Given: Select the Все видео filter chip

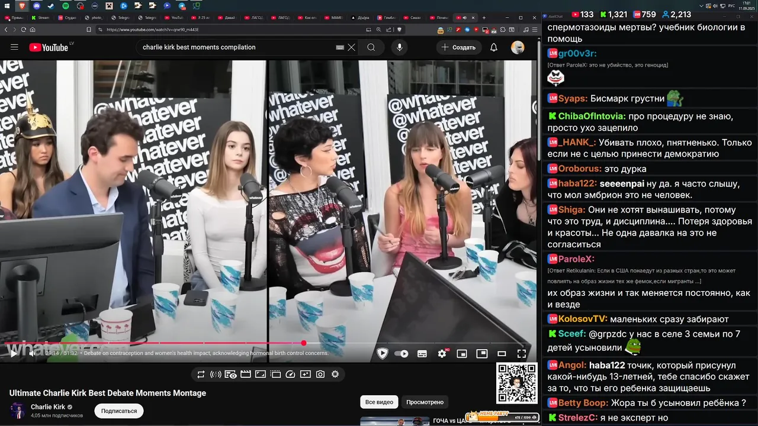Looking at the screenshot, I should (x=379, y=402).
